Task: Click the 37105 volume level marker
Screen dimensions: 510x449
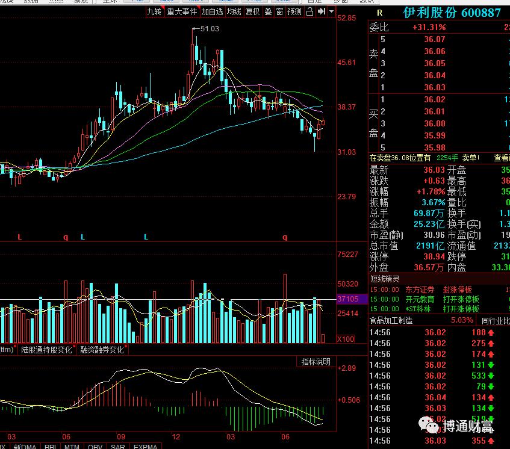Action: coord(348,299)
